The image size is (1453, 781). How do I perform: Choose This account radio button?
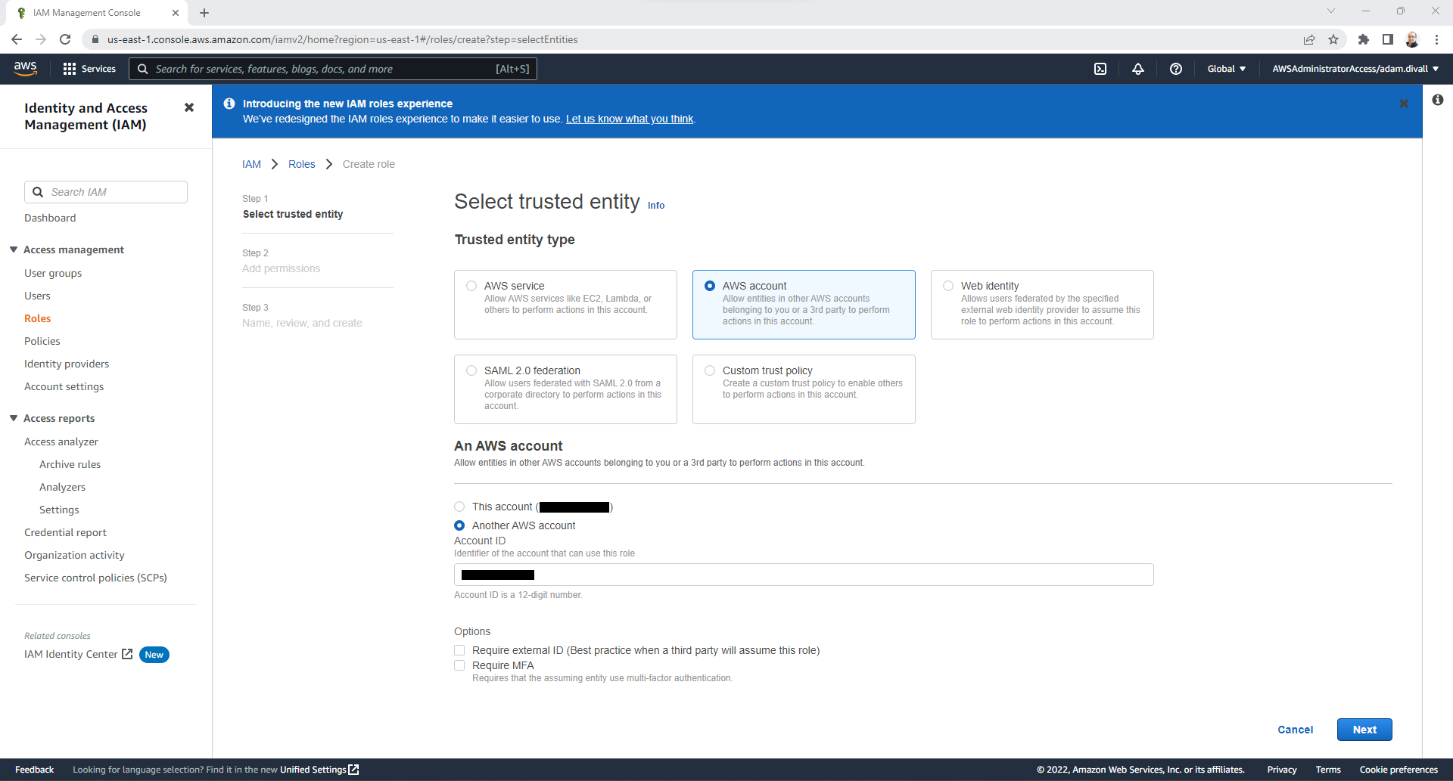pos(459,507)
